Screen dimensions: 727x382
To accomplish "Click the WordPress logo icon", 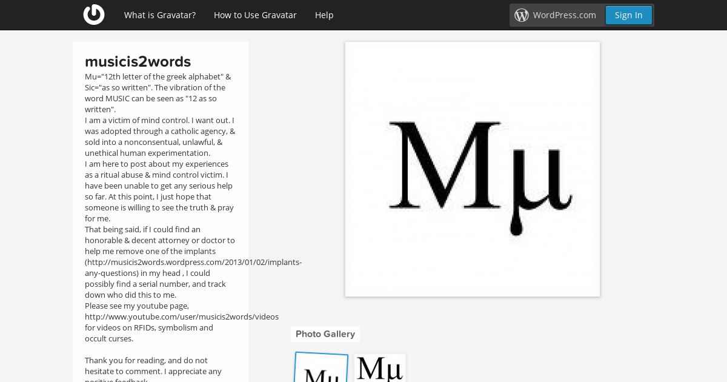I will [x=522, y=15].
